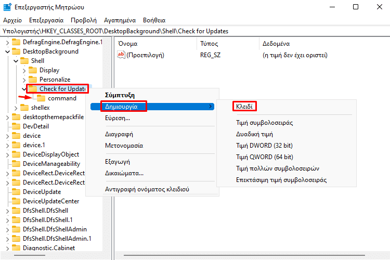
Task: Click the Diagnostic.Cabinet folder icon
Action: point(16,248)
